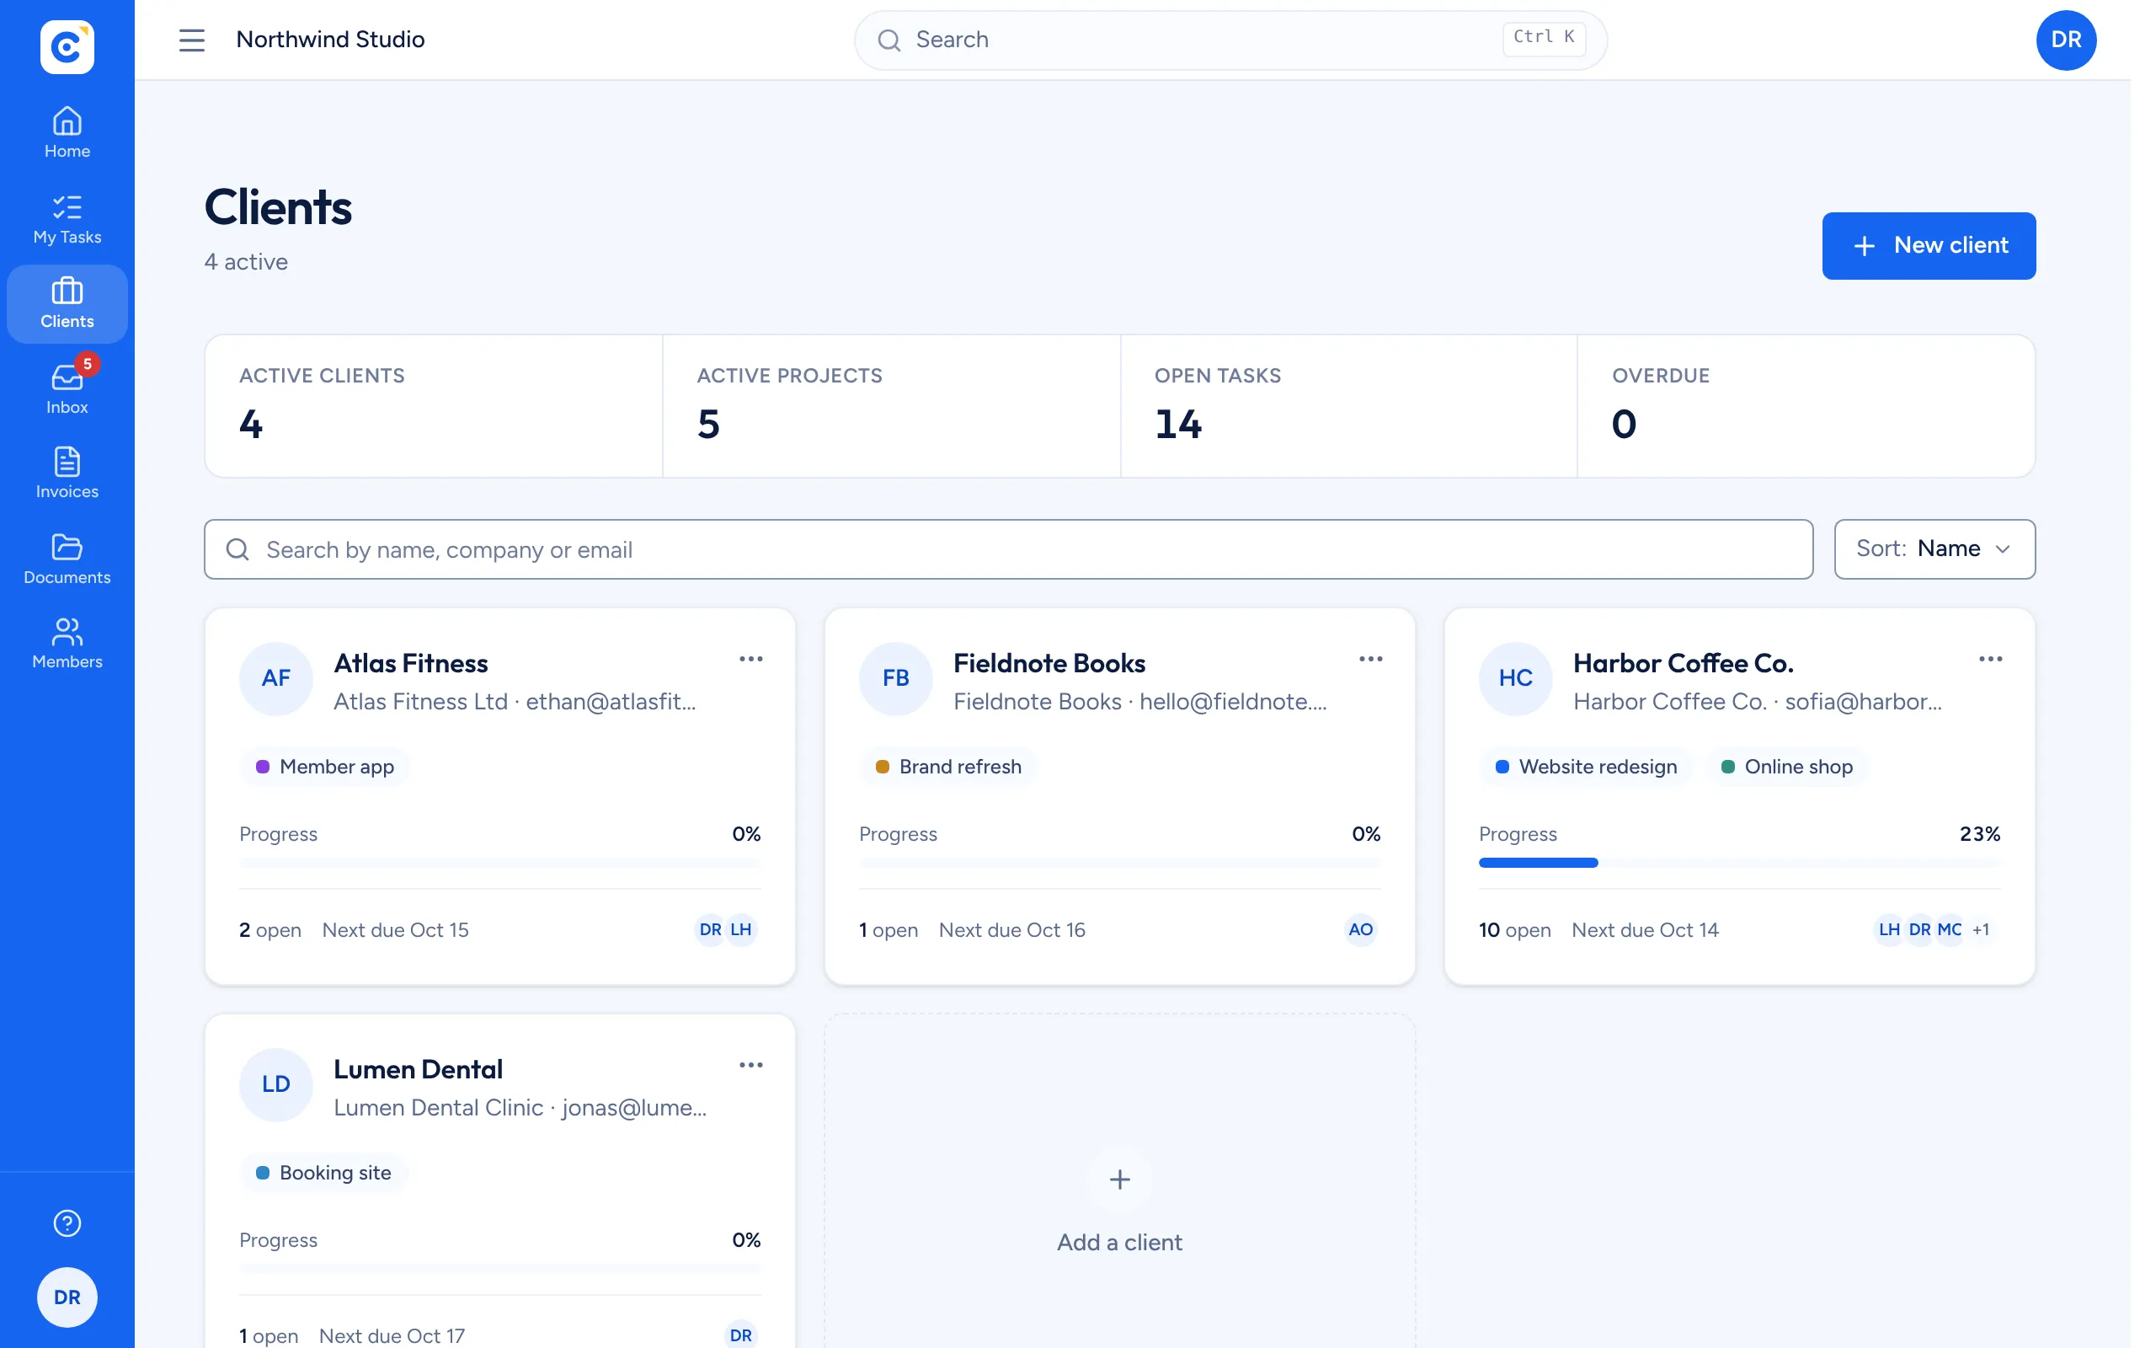
Task: Select the Online shop project tag
Action: coord(1786,767)
